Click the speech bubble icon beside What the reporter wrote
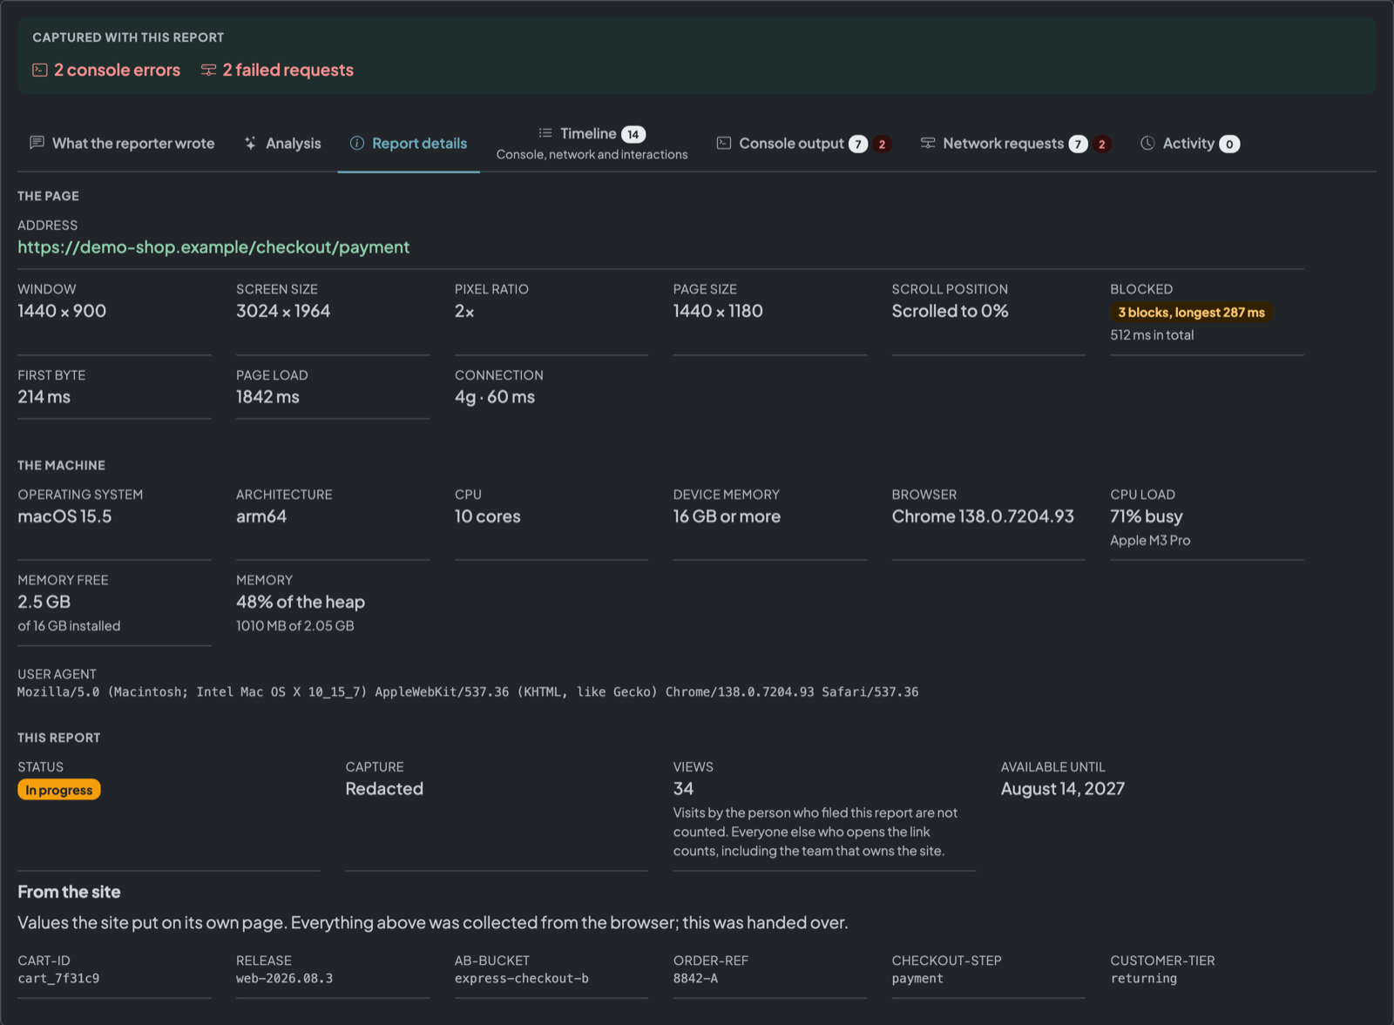This screenshot has width=1394, height=1025. pyautogui.click(x=37, y=143)
